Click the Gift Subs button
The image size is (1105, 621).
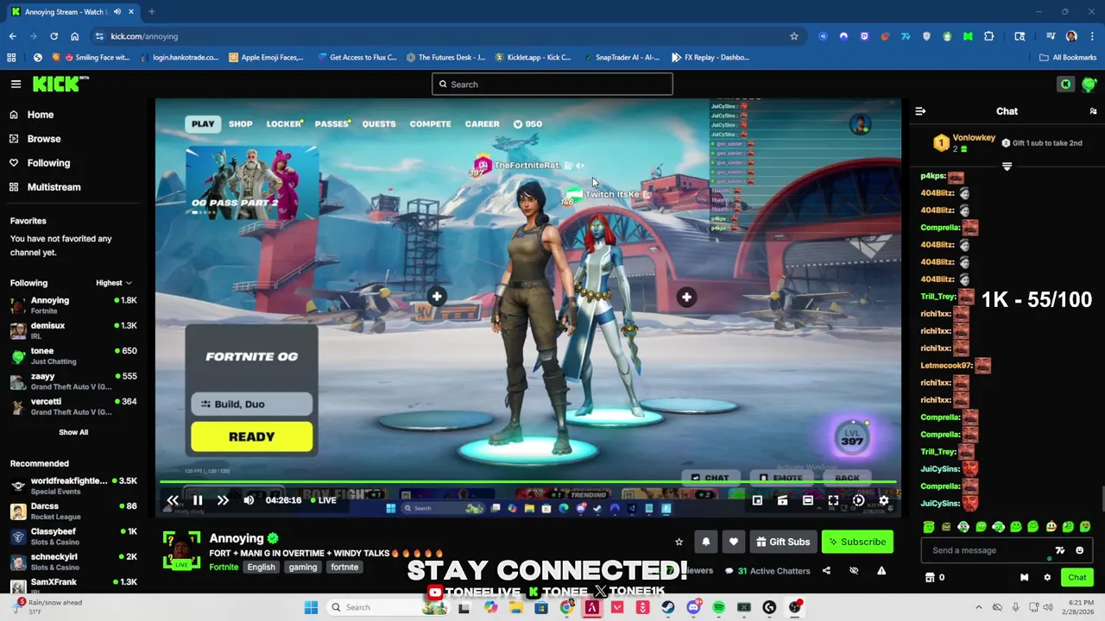pos(783,542)
